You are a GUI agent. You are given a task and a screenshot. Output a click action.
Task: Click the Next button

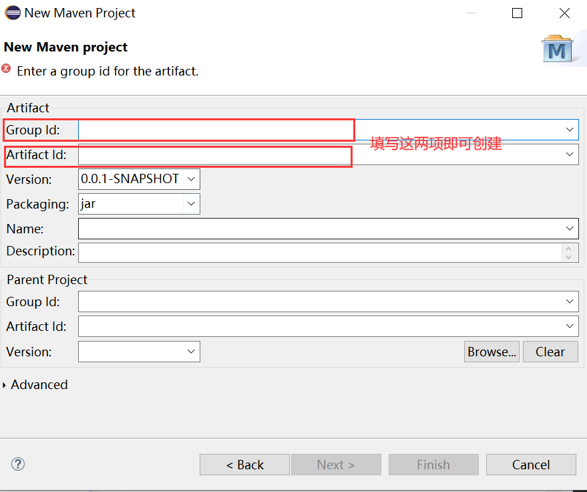[x=336, y=465]
